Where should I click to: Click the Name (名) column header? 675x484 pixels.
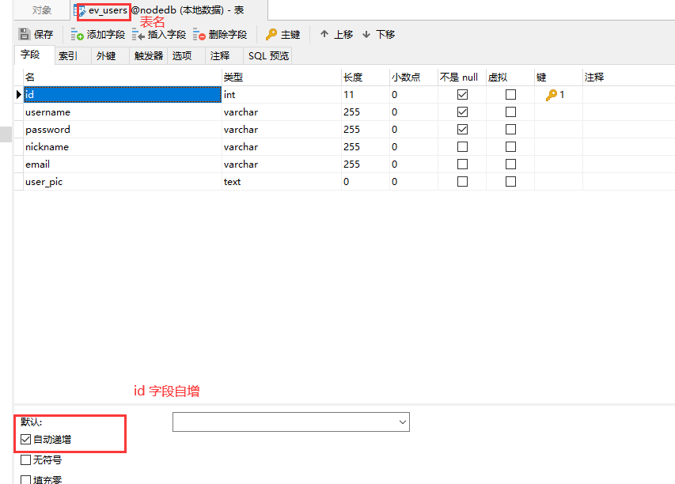(x=123, y=78)
